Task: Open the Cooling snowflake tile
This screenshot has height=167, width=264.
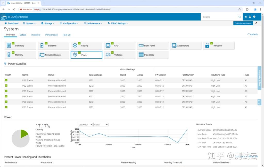Action: pyautogui.click(x=86, y=46)
